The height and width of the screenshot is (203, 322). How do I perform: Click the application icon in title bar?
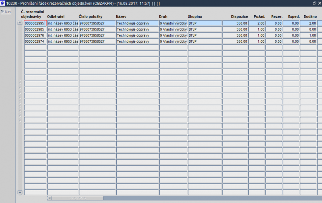pyautogui.click(x=3, y=3)
